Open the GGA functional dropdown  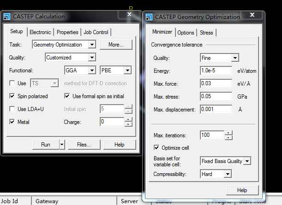coord(92,70)
